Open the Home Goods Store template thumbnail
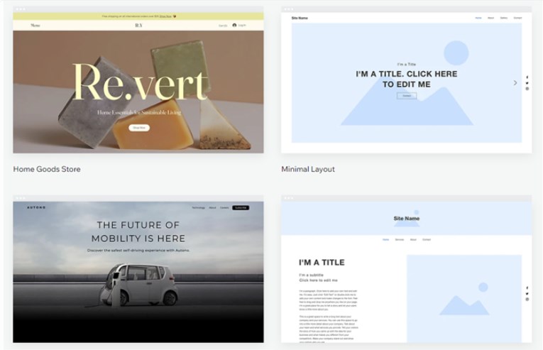The image size is (543, 350). click(138, 80)
